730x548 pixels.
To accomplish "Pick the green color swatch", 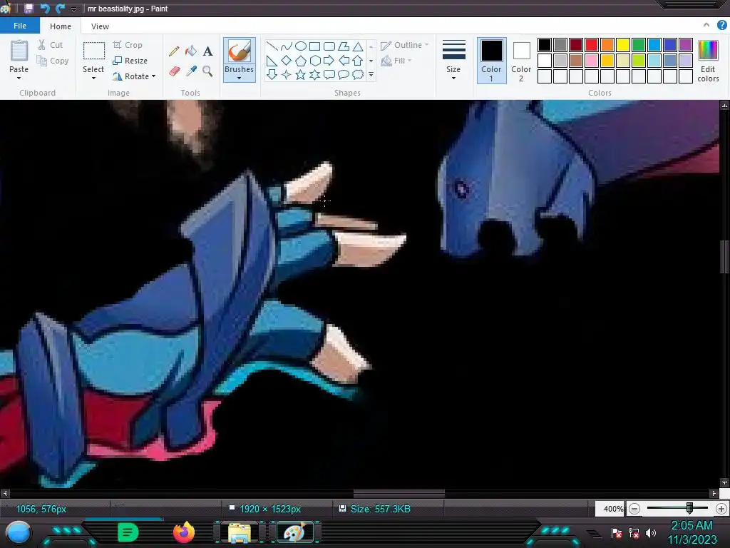I will coord(639,45).
